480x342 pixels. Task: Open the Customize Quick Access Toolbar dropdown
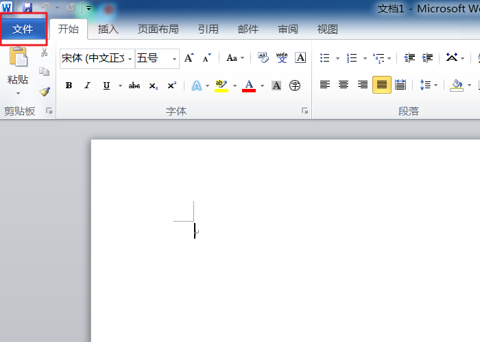[x=88, y=8]
